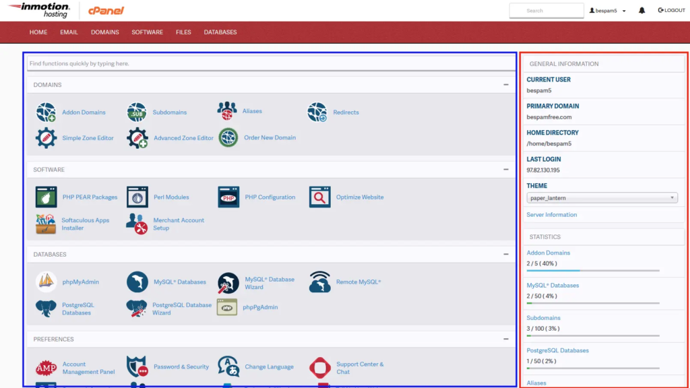Launch the phpMyAdmin icon
This screenshot has height=388, width=690.
46,282
